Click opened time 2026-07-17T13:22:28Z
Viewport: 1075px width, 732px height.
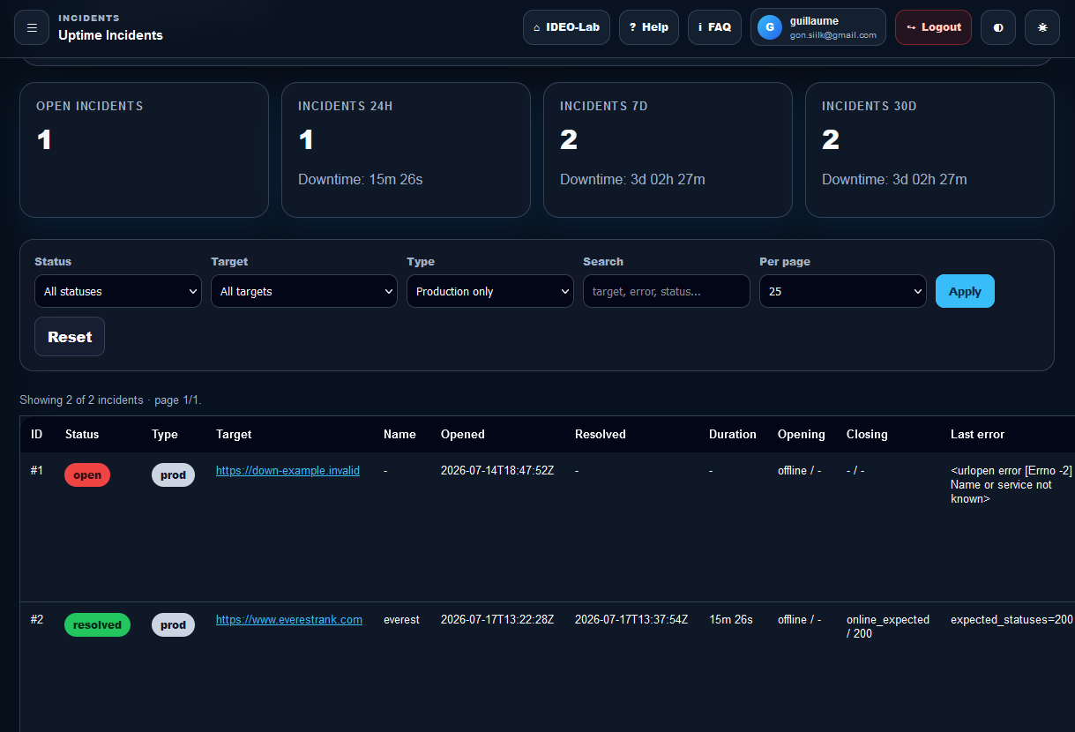(x=497, y=620)
